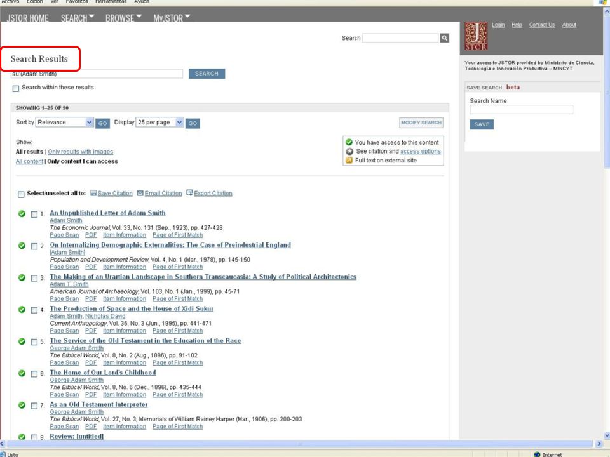Screen dimensions: 610x457
Task: Click the top Search input field
Action: [400, 37]
